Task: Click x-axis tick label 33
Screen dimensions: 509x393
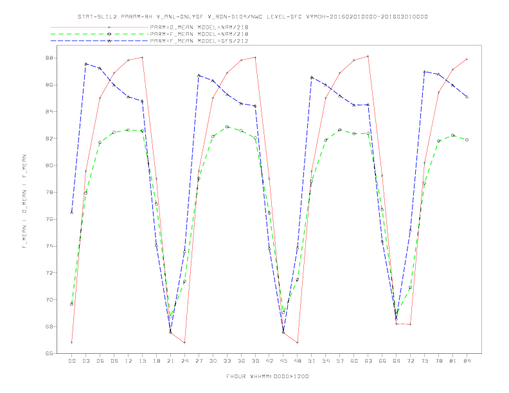Action: (x=228, y=361)
